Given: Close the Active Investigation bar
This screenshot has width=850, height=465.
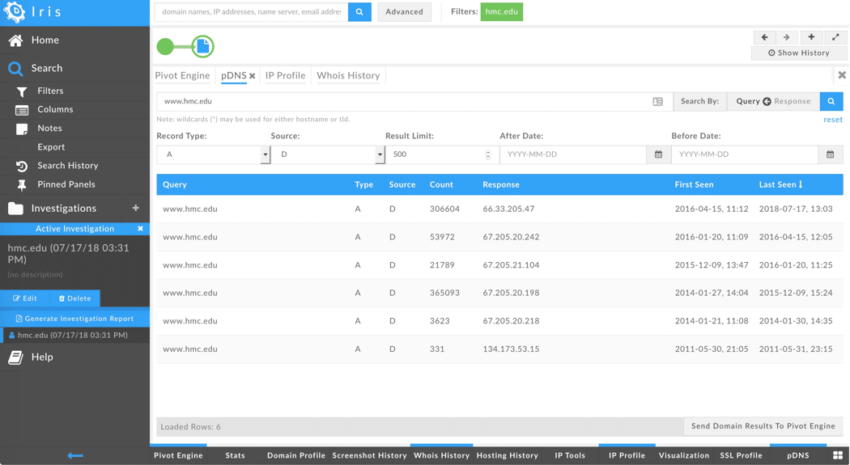Looking at the screenshot, I should tap(140, 228).
